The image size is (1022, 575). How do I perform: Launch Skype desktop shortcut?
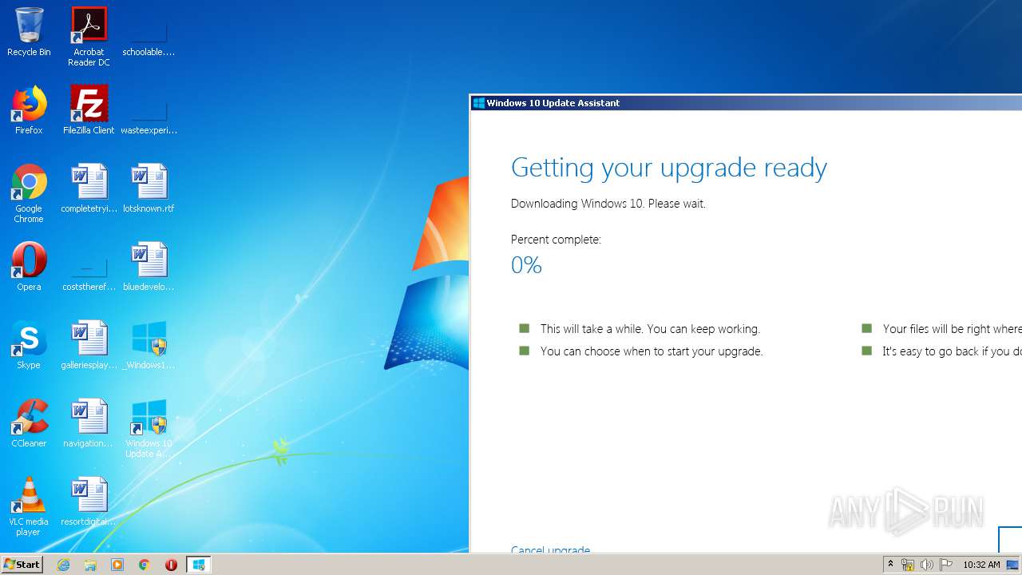coord(29,345)
